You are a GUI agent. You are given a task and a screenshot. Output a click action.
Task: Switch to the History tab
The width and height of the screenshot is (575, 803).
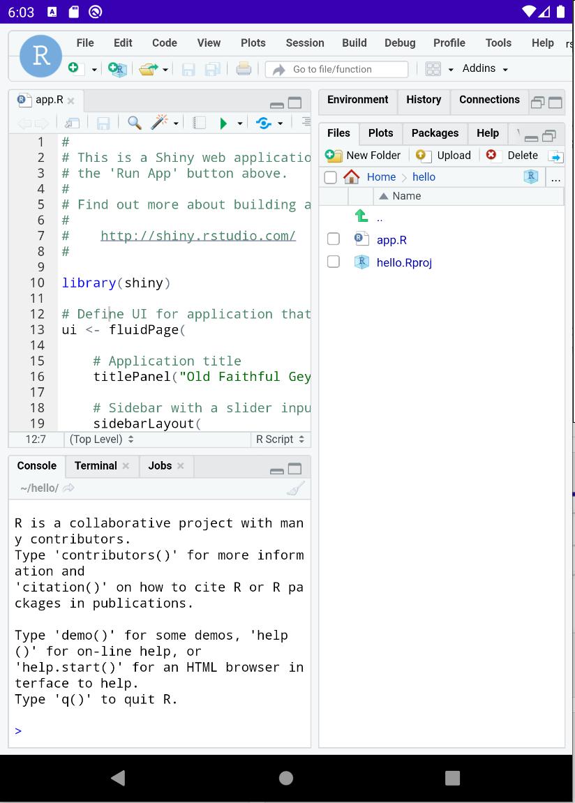424,99
